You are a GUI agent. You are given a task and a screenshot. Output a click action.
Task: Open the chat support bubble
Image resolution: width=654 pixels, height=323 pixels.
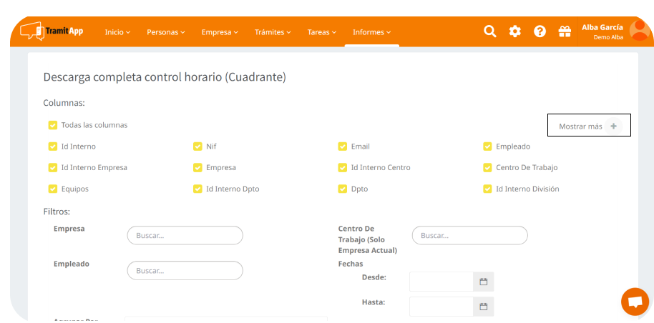point(634,302)
